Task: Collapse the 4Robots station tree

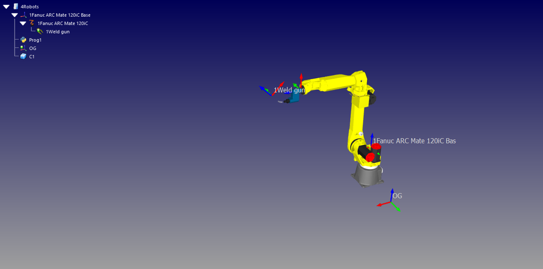Action: pos(6,7)
